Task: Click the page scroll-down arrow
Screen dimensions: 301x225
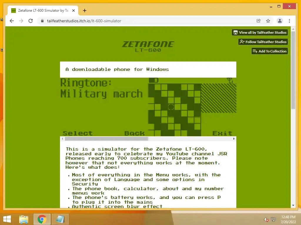Action: [x=293, y=205]
